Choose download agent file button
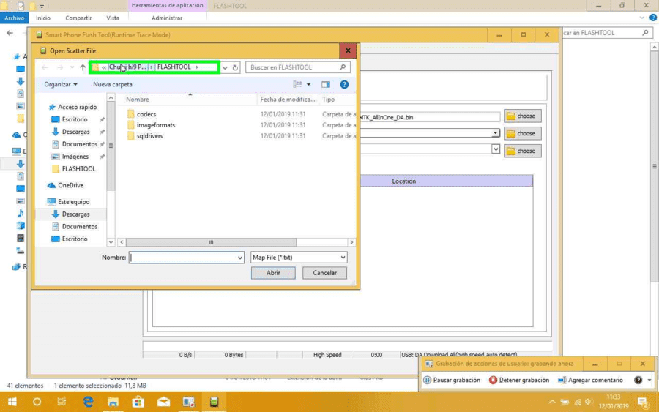Viewport: 659px width, 412px height. [522, 116]
